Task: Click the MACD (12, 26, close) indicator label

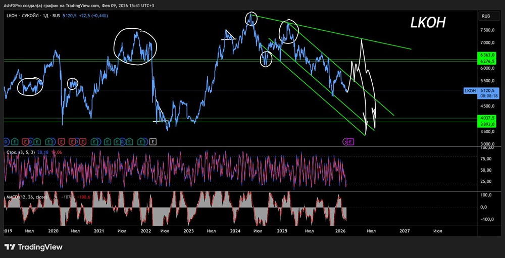Action: [26, 197]
